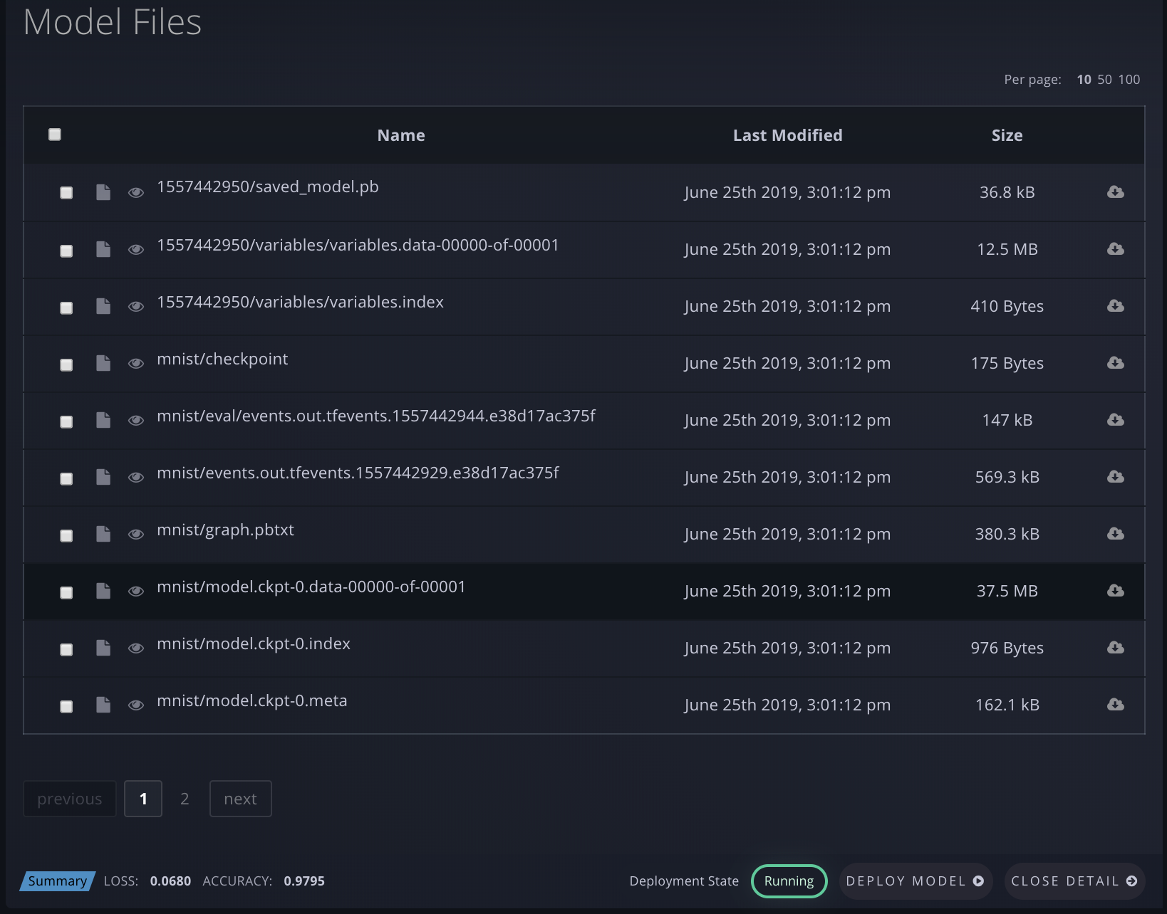The height and width of the screenshot is (914, 1167).
Task: Check the model.ckpt-0.index row checkbox
Action: point(66,649)
